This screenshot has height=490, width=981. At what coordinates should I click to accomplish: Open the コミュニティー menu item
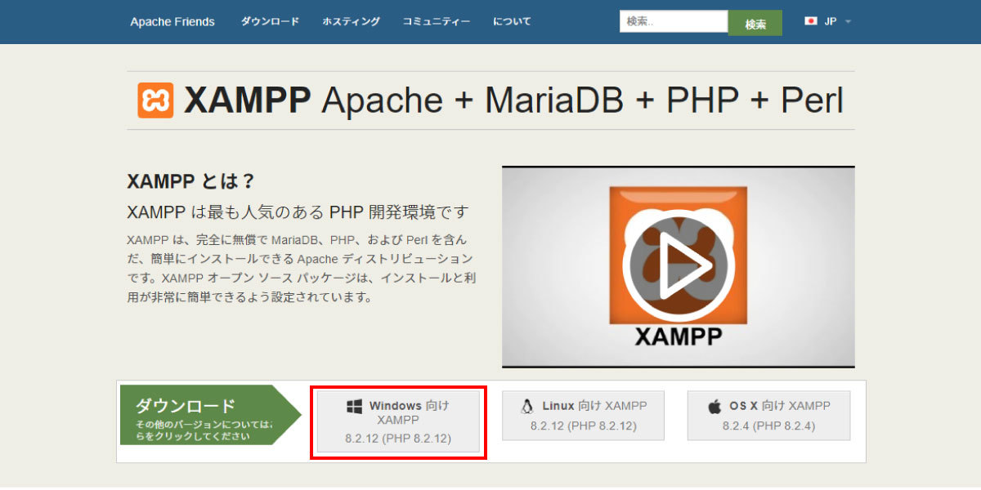tap(437, 22)
